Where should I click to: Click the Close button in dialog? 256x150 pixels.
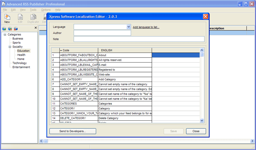[196, 131]
